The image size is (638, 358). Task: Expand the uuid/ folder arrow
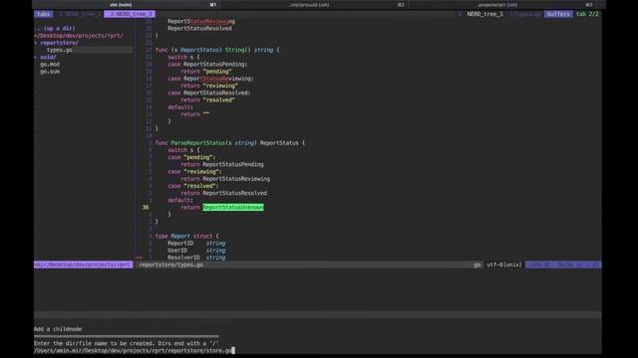coord(36,58)
